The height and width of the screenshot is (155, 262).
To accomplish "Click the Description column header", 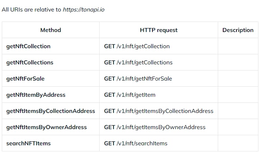I will click(x=238, y=30).
